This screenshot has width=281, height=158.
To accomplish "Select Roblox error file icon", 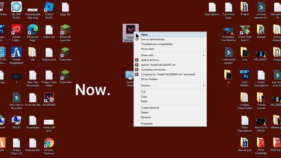I will tap(49, 52).
